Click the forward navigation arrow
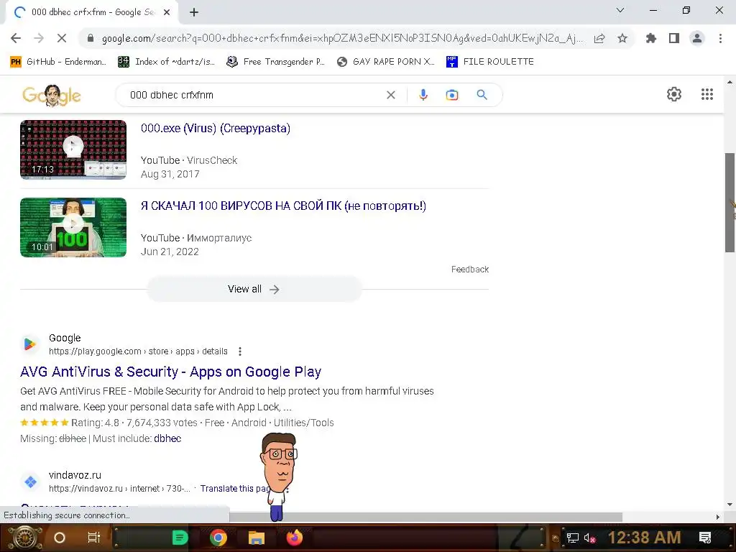 pos(39,38)
